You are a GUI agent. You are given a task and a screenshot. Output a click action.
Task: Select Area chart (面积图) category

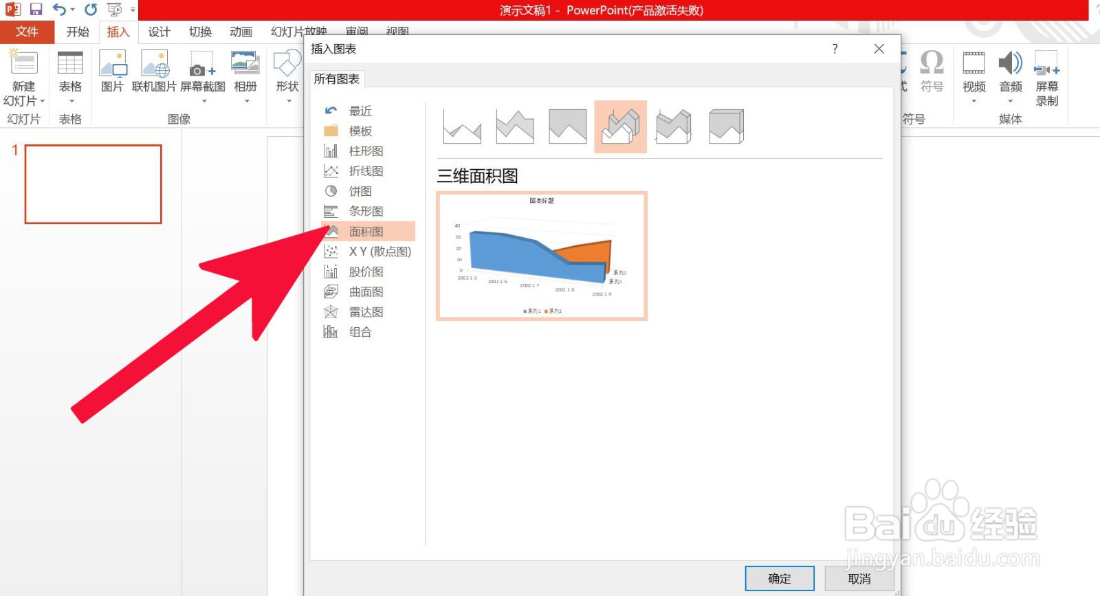368,231
